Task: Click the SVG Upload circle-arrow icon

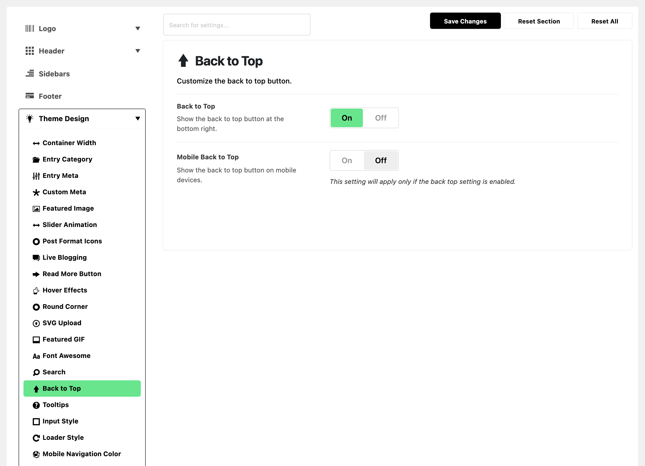Action: coord(36,323)
